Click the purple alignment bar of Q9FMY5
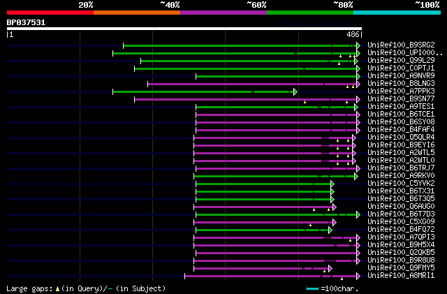This screenshot has width=447, height=294. 261,268
